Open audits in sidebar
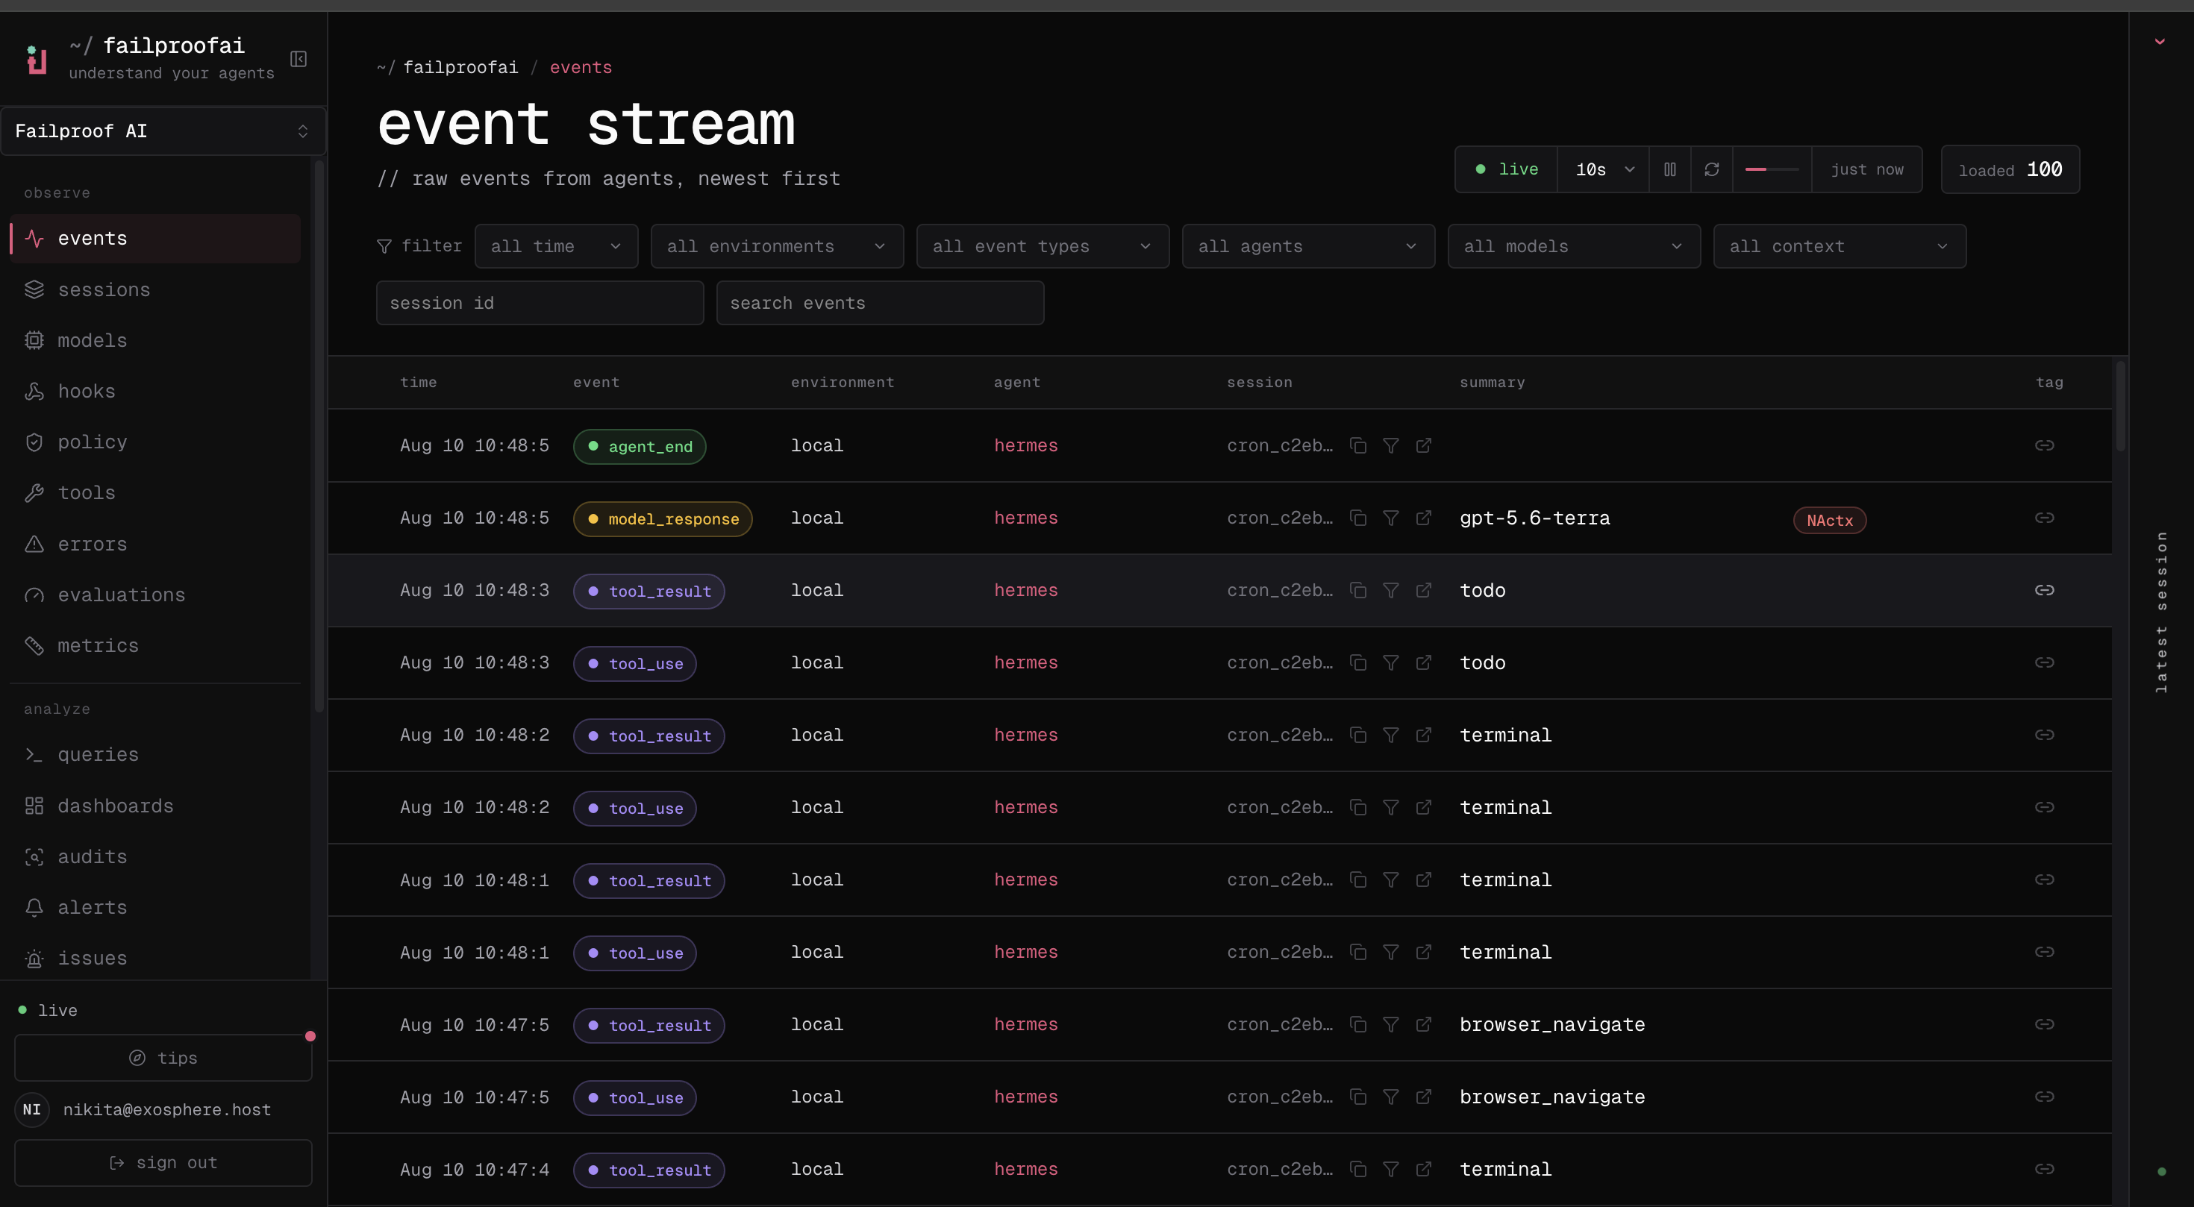The height and width of the screenshot is (1207, 2194). [x=155, y=856]
